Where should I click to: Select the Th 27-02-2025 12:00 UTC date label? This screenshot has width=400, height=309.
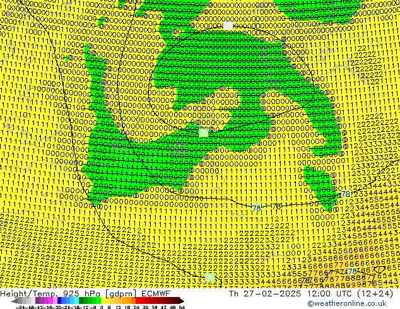[x=291, y=293]
